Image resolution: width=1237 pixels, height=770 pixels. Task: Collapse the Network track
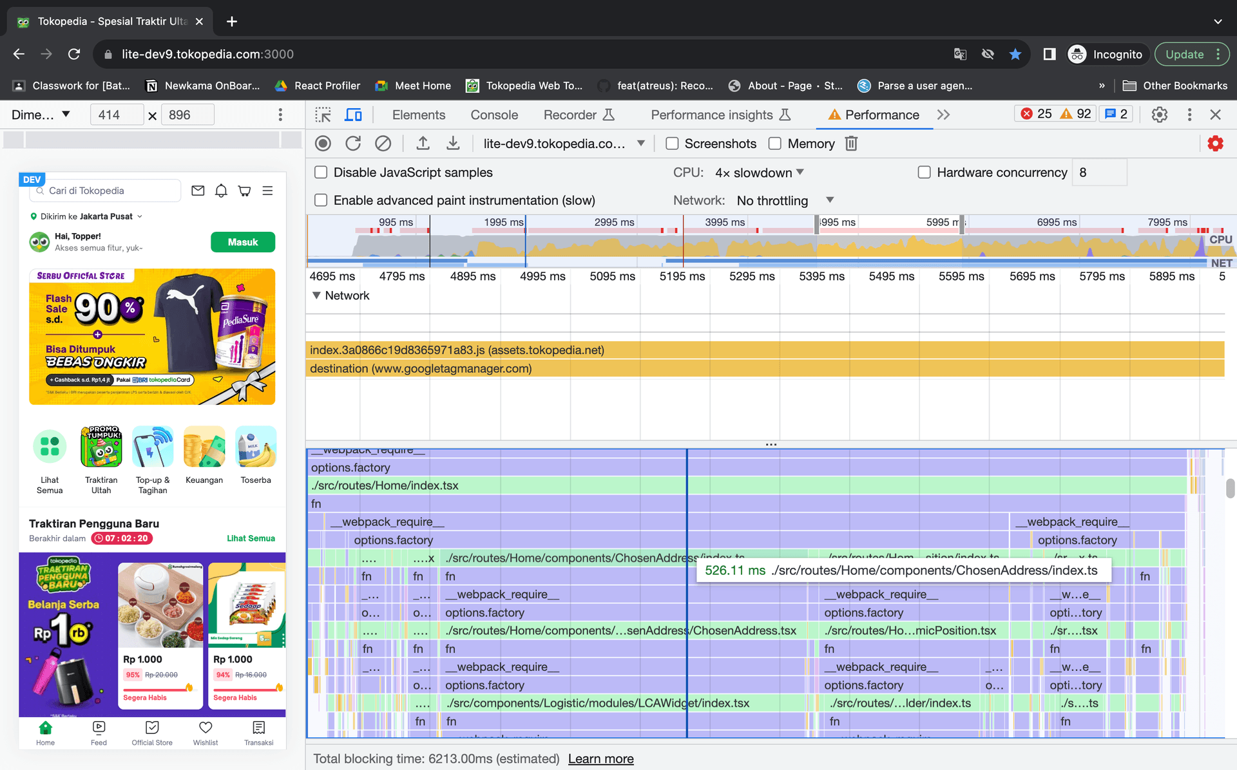[316, 296]
